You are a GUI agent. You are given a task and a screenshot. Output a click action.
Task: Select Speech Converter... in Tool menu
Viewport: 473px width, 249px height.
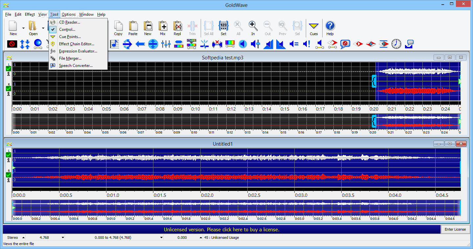pos(78,66)
